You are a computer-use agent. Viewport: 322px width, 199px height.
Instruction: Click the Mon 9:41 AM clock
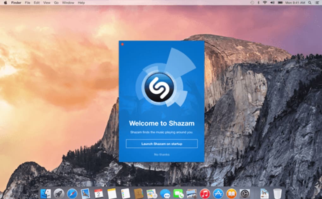[x=295, y=3]
